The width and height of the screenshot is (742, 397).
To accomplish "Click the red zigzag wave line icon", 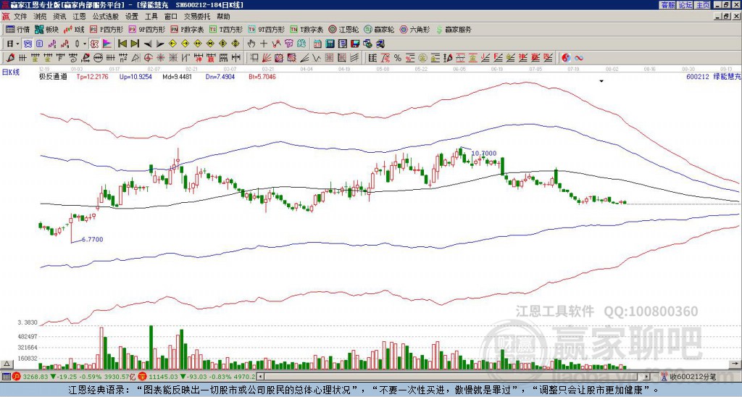I will point(276,44).
